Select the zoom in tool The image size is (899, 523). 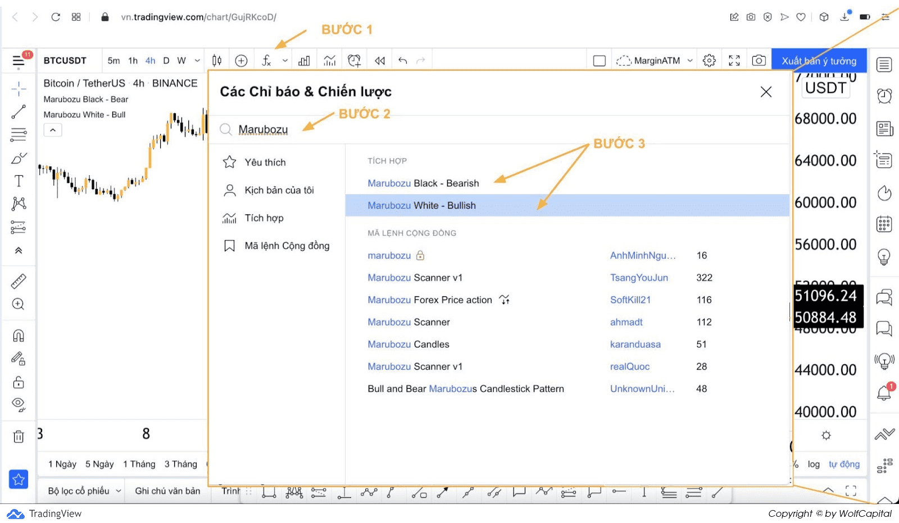(19, 304)
